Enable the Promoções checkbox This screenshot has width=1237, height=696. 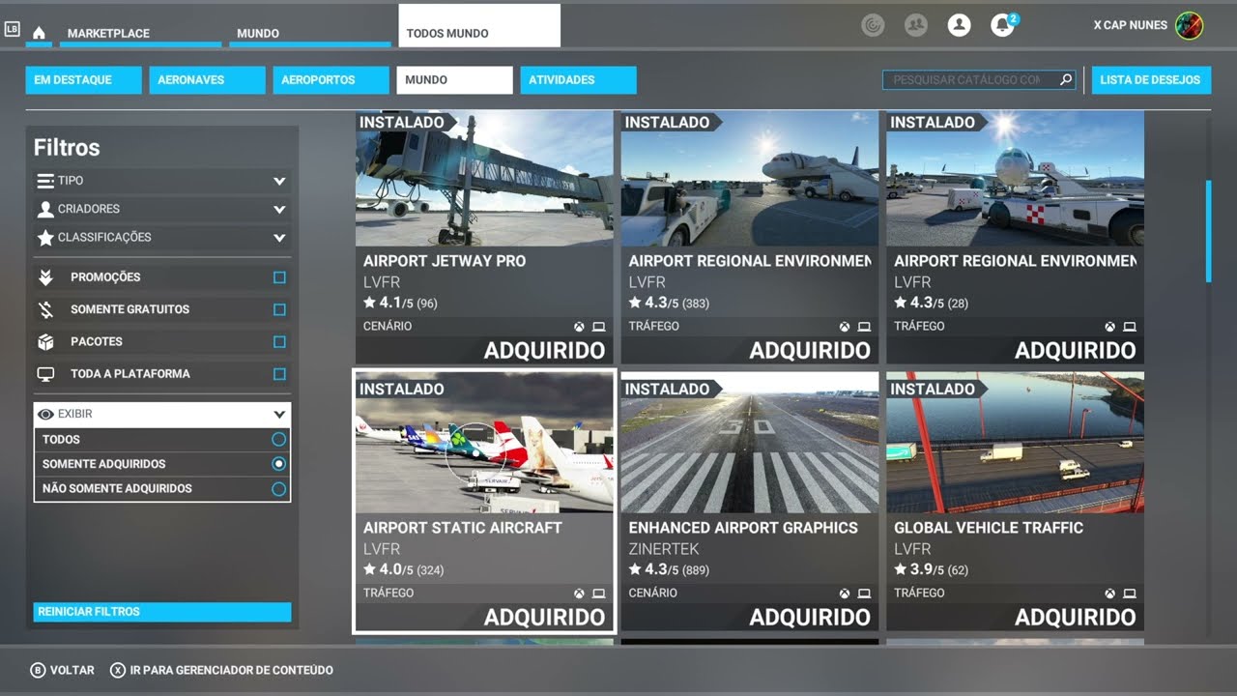coord(279,277)
